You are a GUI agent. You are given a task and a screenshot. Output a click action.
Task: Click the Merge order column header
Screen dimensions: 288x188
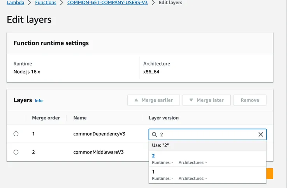(x=46, y=117)
